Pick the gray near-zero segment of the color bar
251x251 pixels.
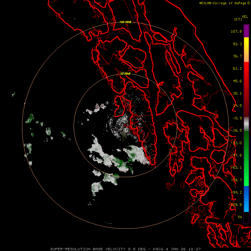(246, 124)
